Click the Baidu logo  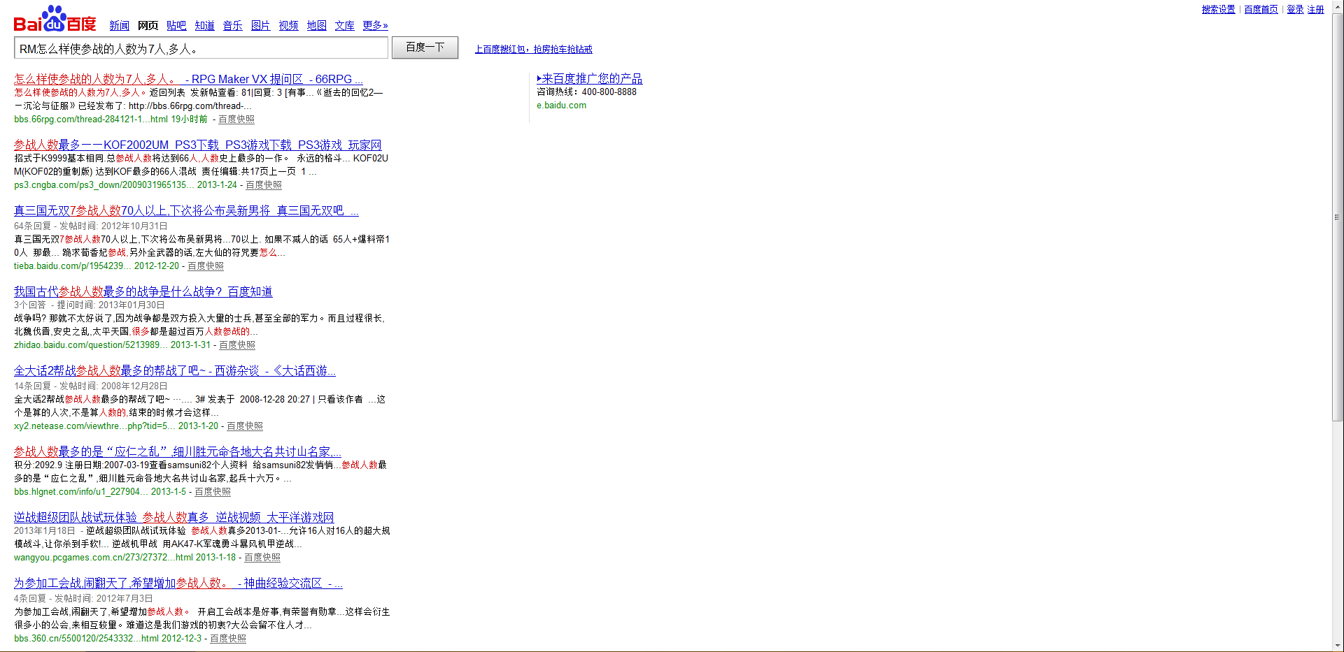55,20
